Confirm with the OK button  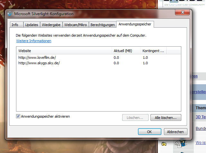point(150,132)
